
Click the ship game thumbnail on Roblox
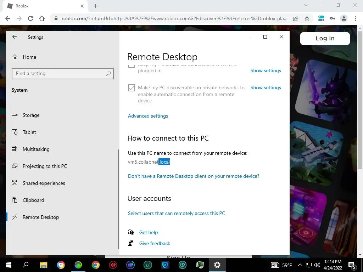317,153
